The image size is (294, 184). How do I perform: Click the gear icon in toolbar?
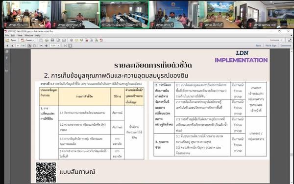72,40
